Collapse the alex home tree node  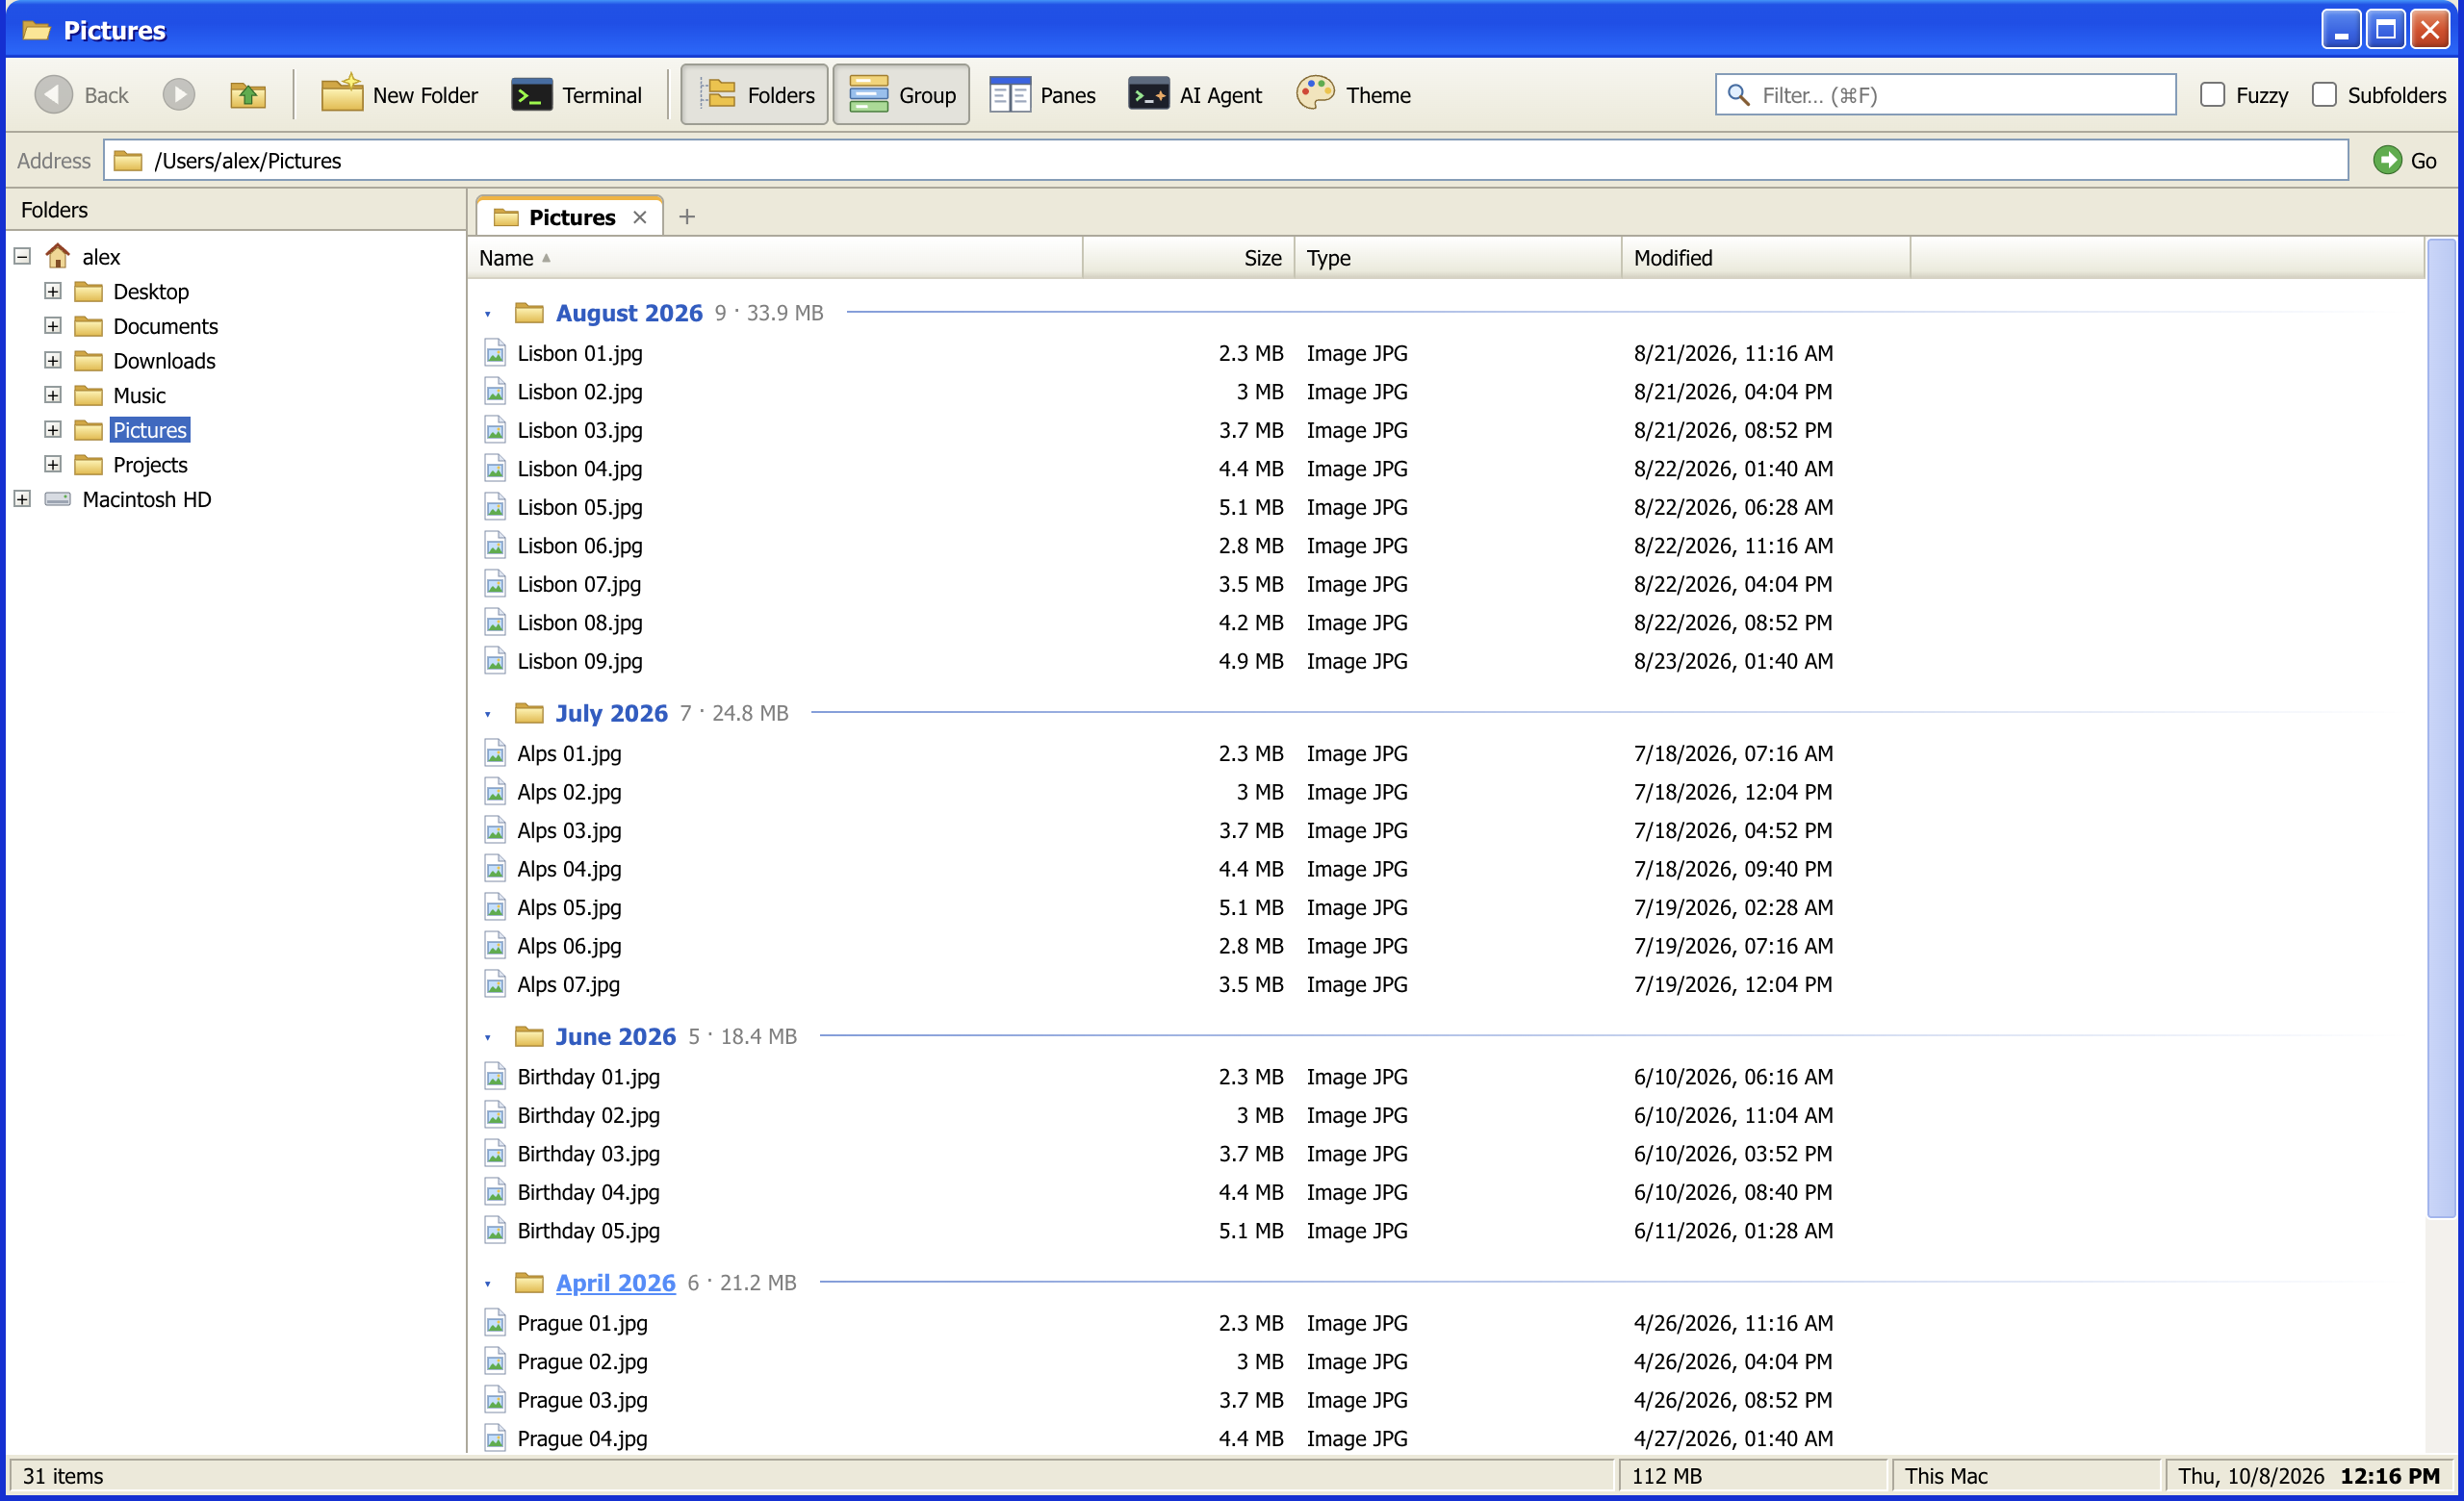(x=22, y=257)
